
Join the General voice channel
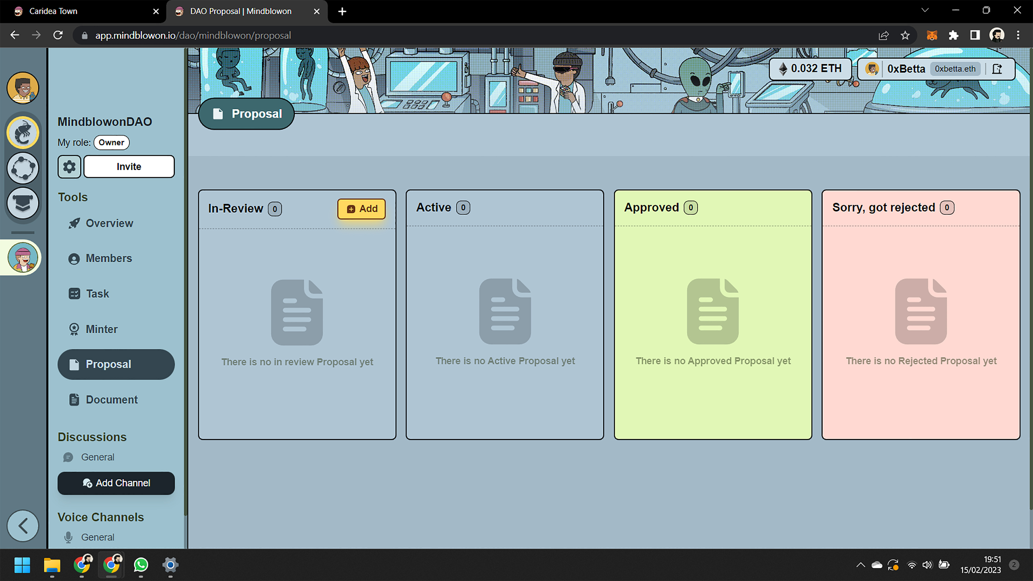97,537
